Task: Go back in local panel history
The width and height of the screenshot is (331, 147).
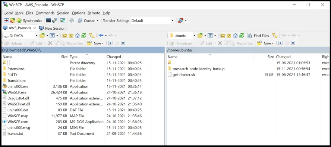Action: [x=101, y=36]
